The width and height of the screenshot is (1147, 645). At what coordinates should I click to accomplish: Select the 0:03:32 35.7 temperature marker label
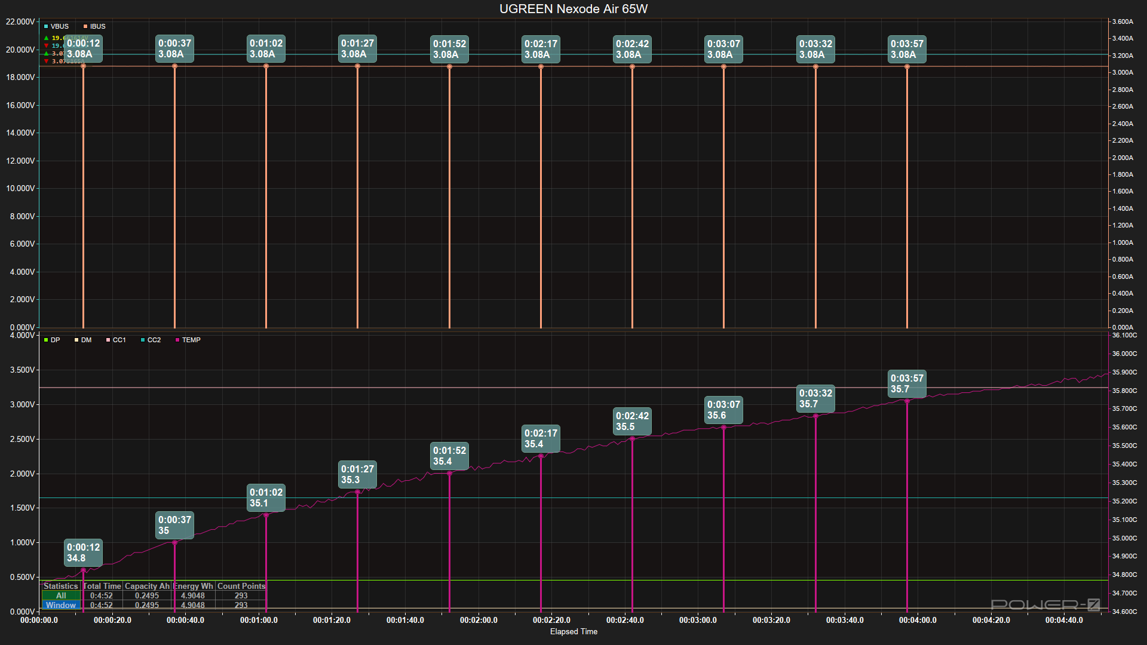point(815,398)
